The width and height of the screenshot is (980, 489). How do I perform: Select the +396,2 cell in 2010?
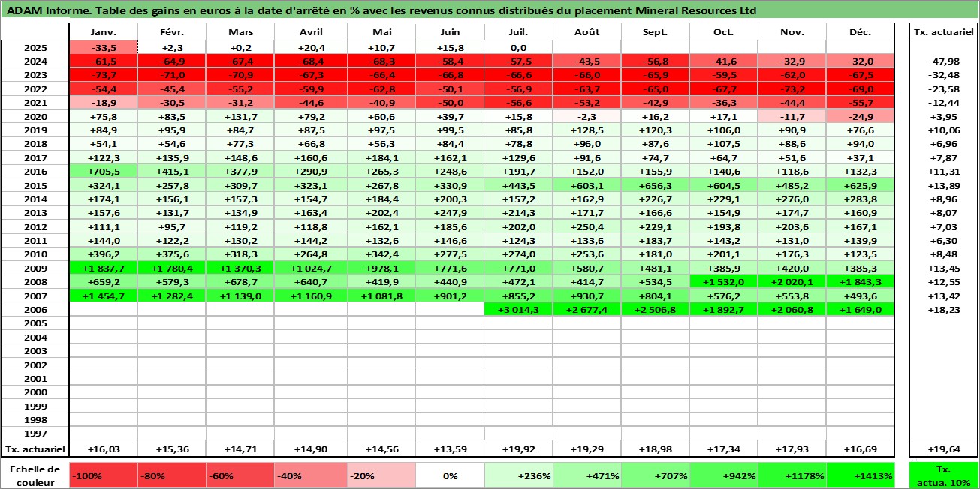(x=103, y=254)
